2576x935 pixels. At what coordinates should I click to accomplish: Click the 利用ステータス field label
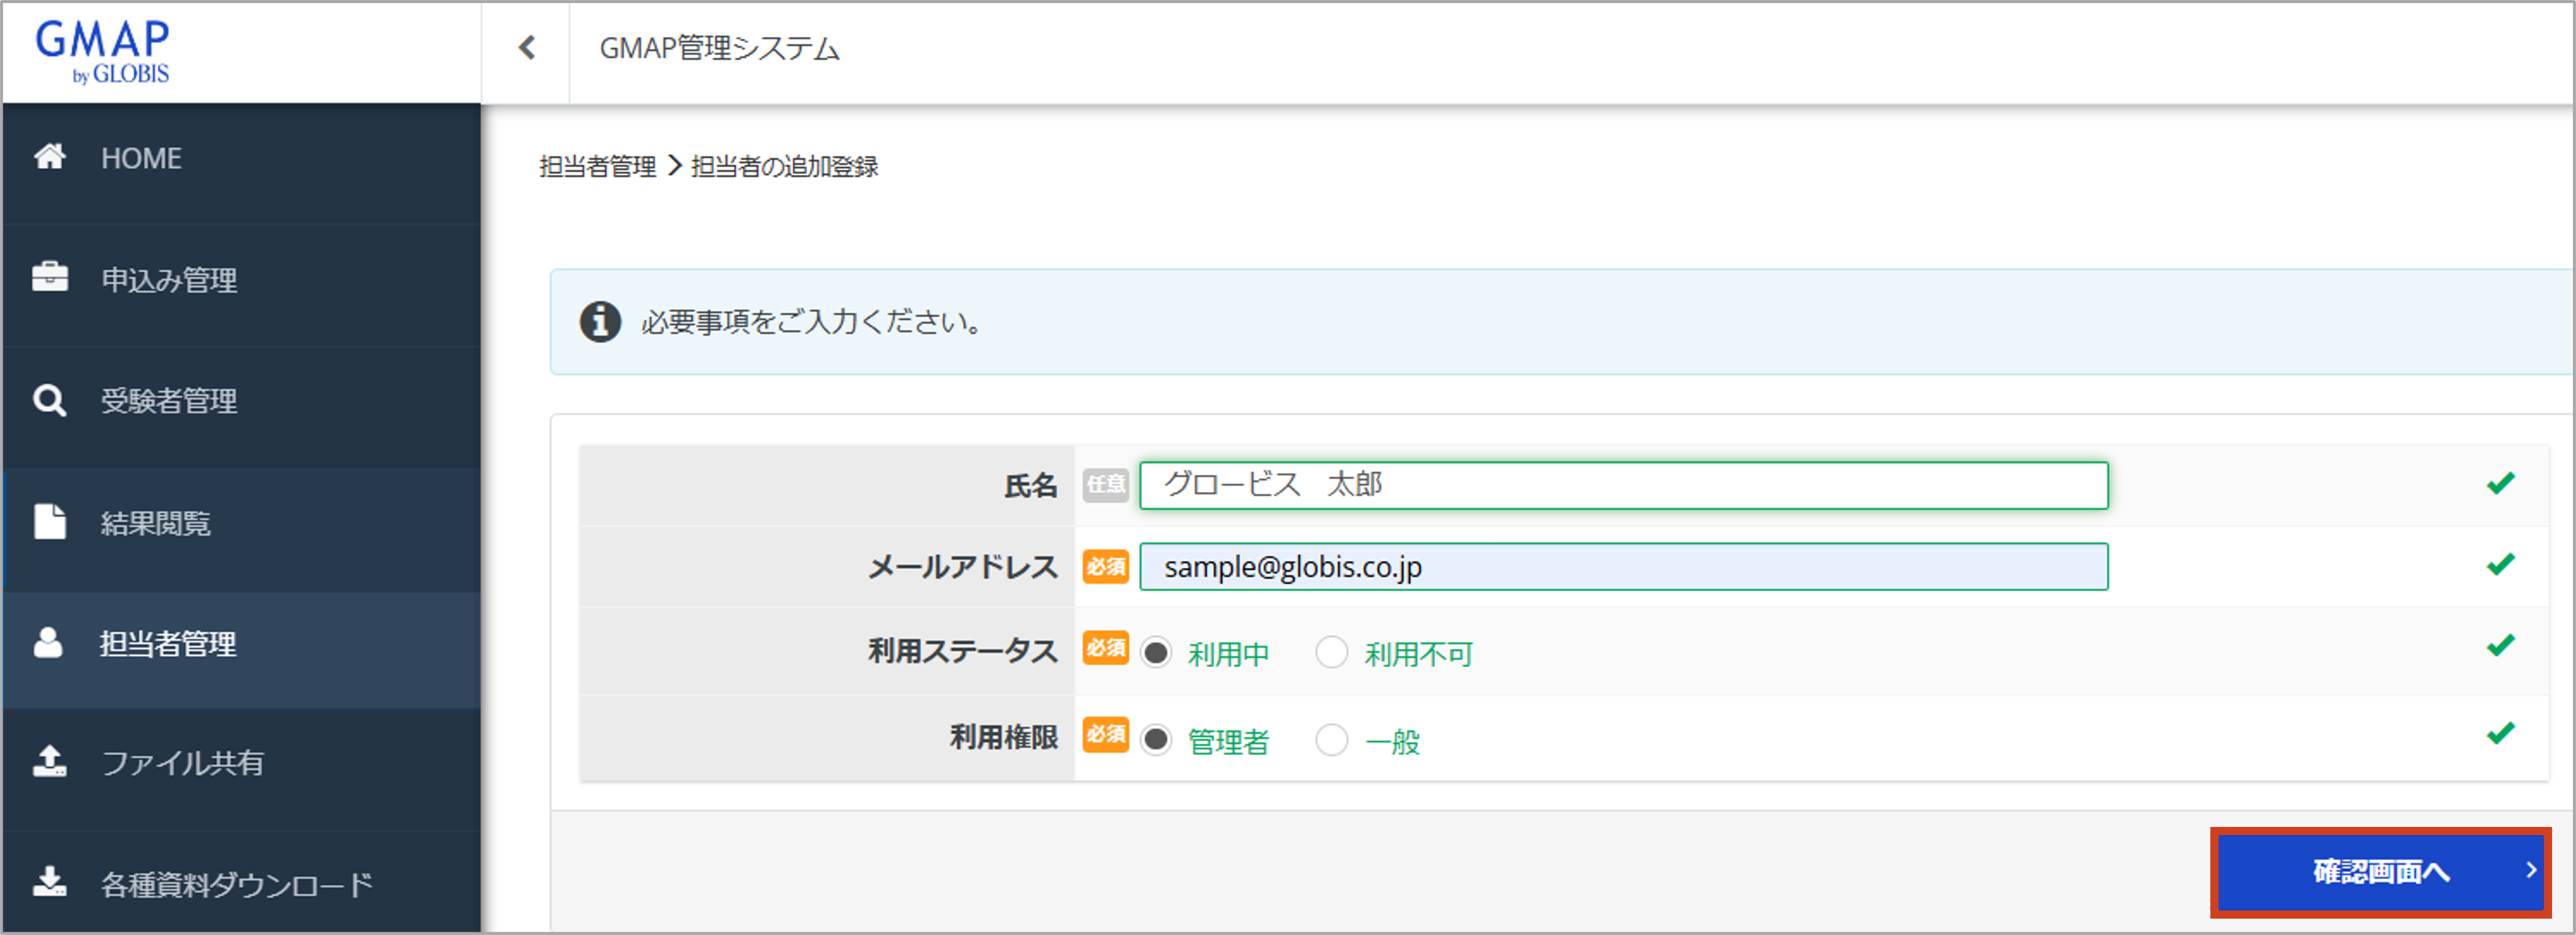962,651
